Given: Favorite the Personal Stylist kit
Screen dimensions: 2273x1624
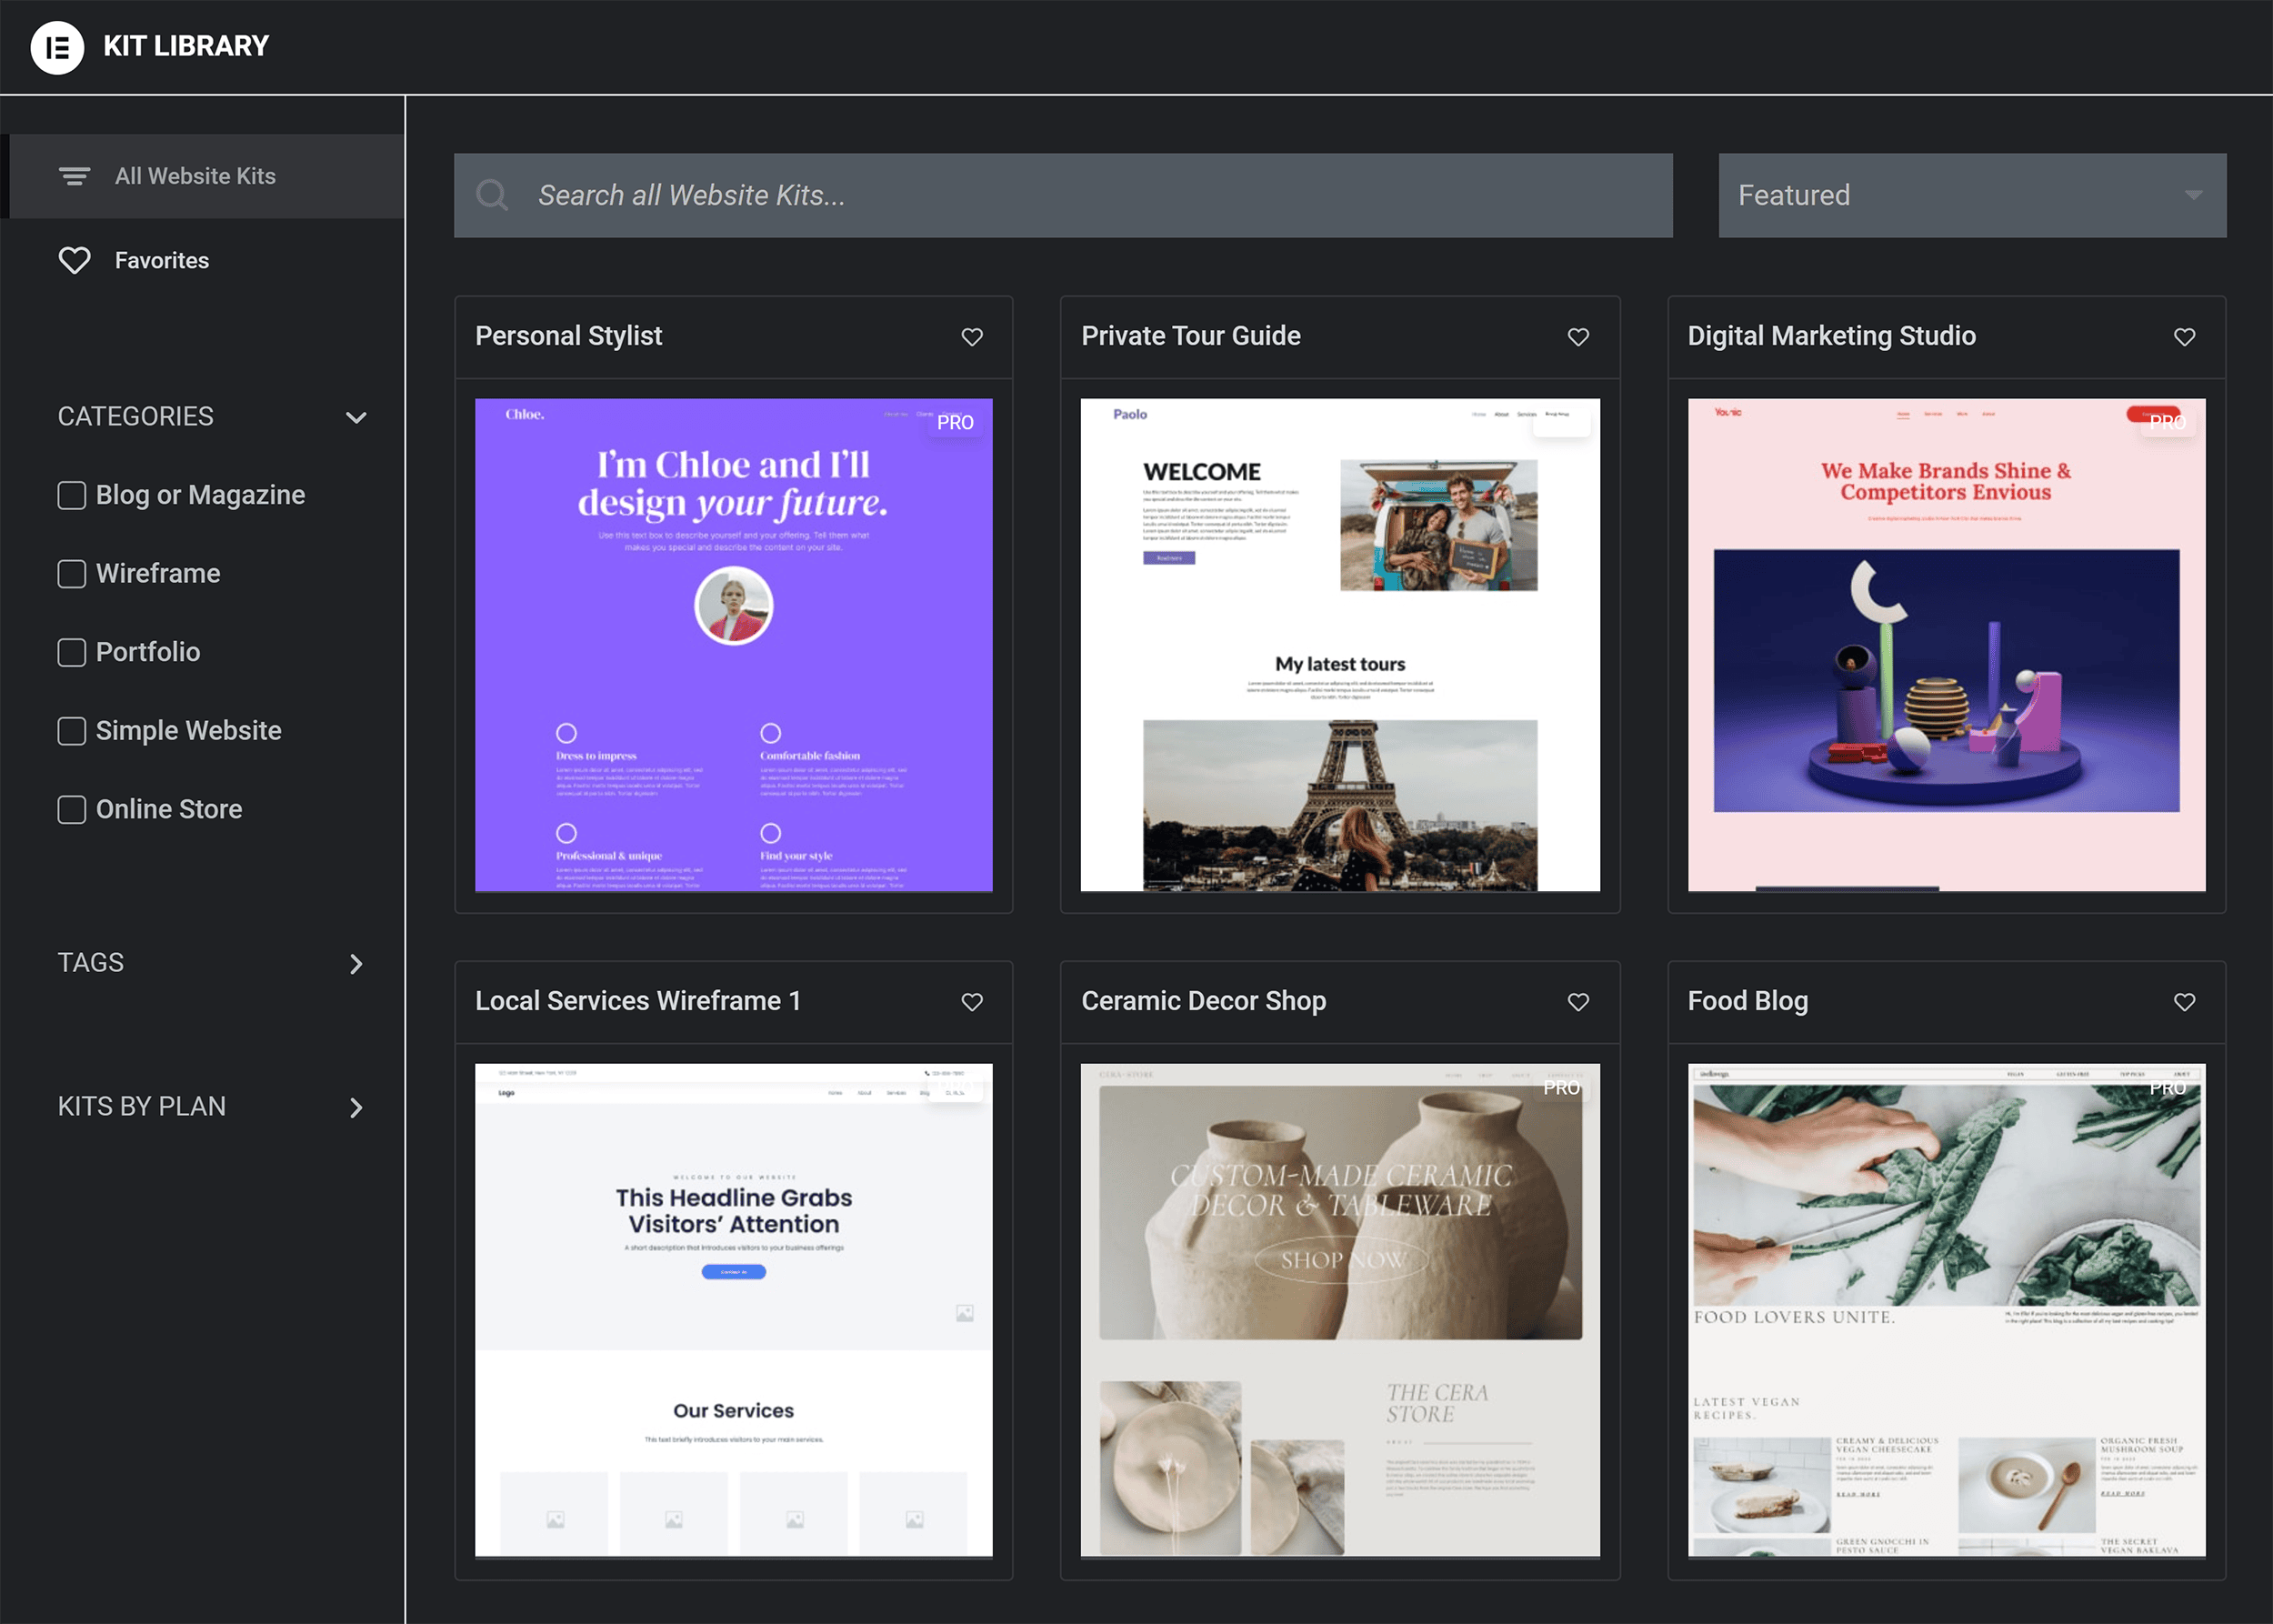Looking at the screenshot, I should (971, 337).
